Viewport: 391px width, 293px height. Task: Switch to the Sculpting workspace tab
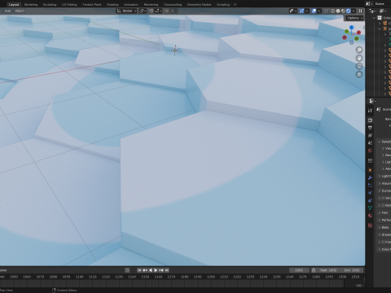point(50,4)
